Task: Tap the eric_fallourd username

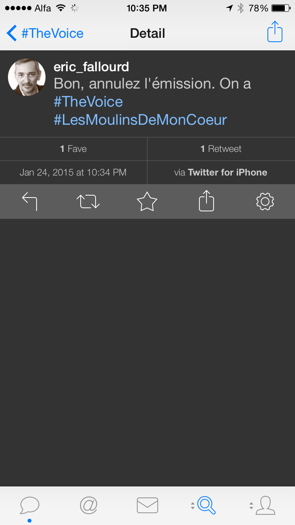Action: click(91, 67)
